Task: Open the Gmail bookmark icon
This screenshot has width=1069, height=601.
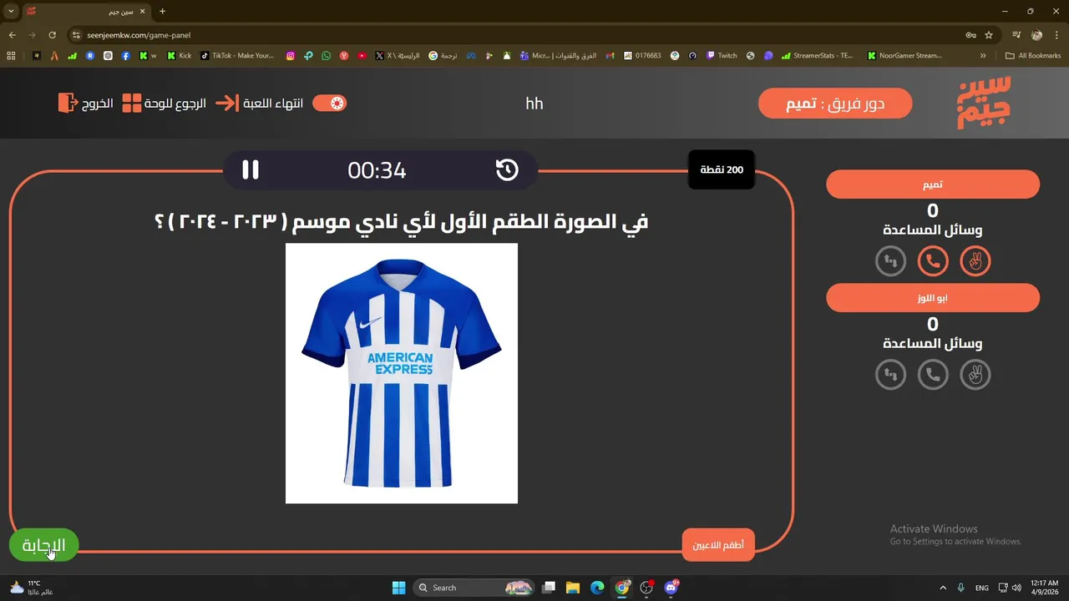Action: 610,56
